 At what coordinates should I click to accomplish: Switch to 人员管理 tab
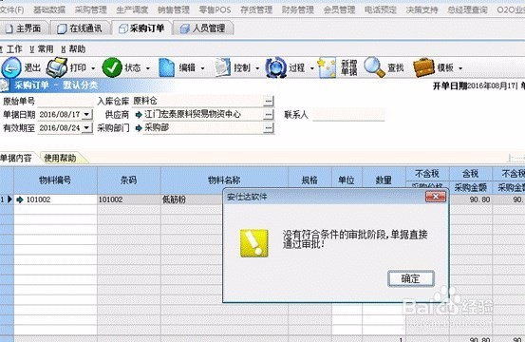203,28
